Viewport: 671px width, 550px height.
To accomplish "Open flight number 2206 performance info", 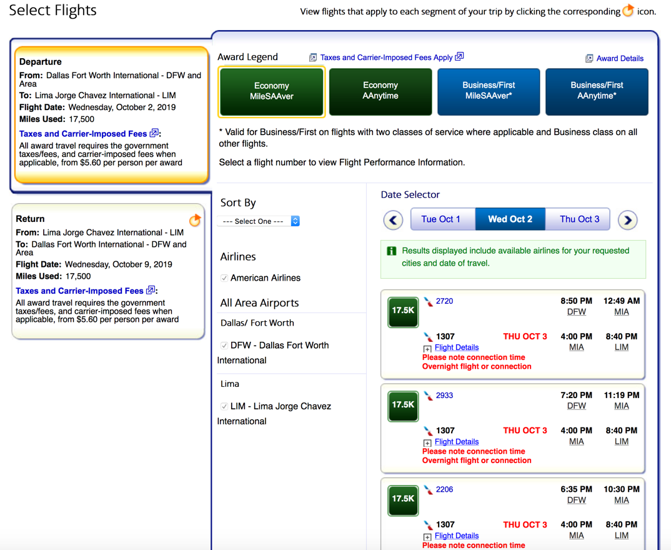I will pos(444,489).
